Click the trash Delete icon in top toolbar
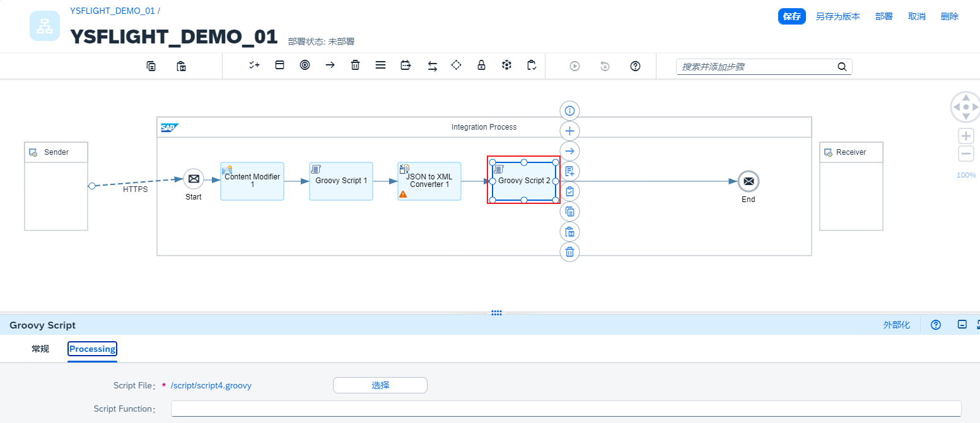Viewport: 980px width, 423px height. coord(356,65)
